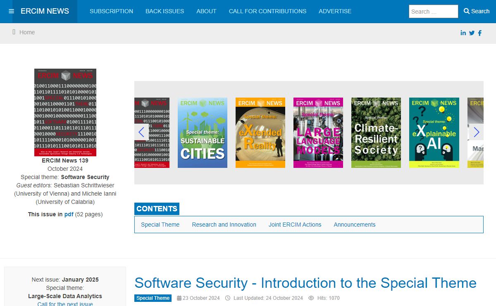This screenshot has height=306, width=496.
Task: Open Call for Contributions menu item
Action: tap(267, 12)
